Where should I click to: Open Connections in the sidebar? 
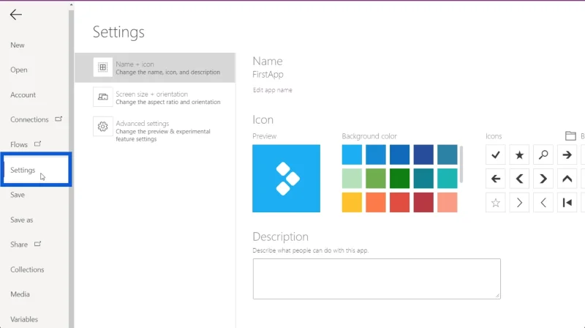[29, 119]
